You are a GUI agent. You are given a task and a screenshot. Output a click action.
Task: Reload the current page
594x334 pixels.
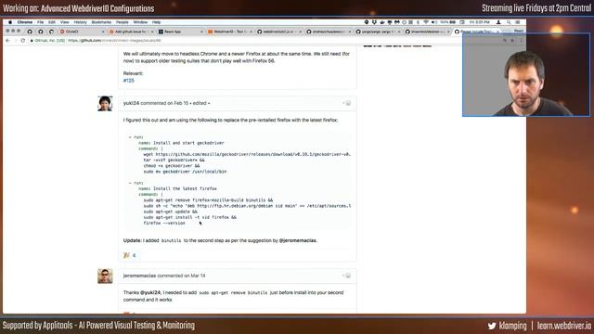[x=23, y=41]
